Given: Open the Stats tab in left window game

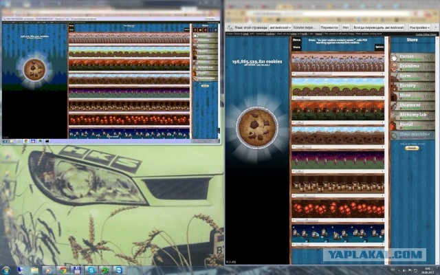Looking at the screenshot, I should (x=71, y=30).
